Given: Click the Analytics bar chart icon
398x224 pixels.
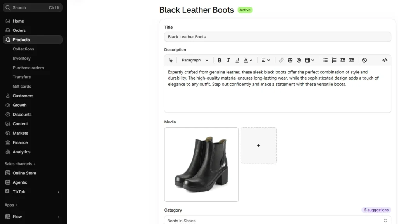Looking at the screenshot, I should click(8, 152).
